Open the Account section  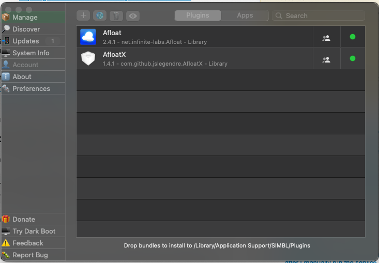33,65
